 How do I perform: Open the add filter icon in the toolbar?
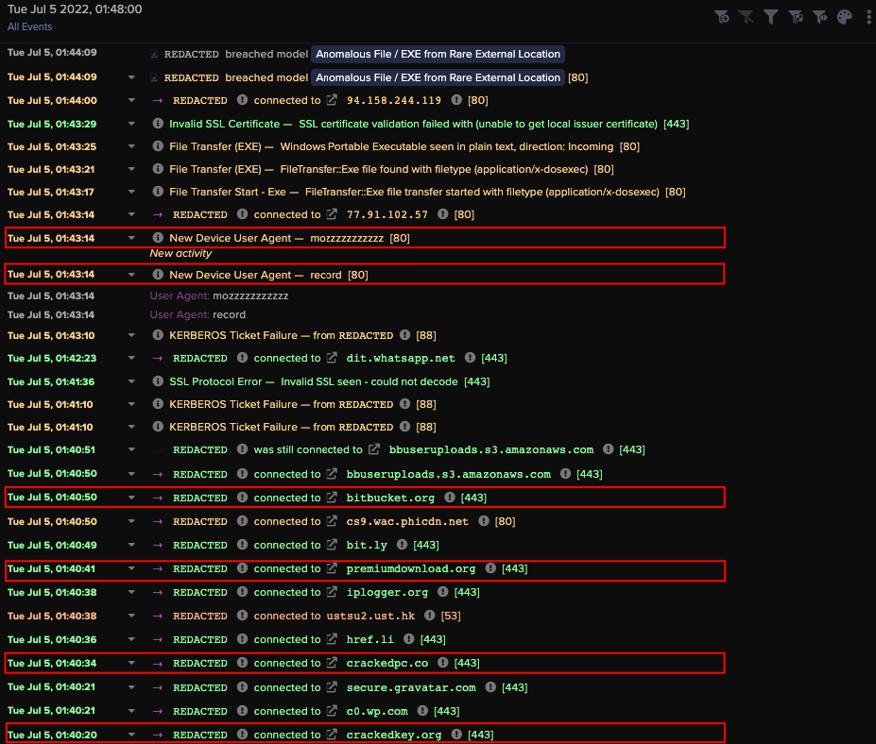(722, 16)
